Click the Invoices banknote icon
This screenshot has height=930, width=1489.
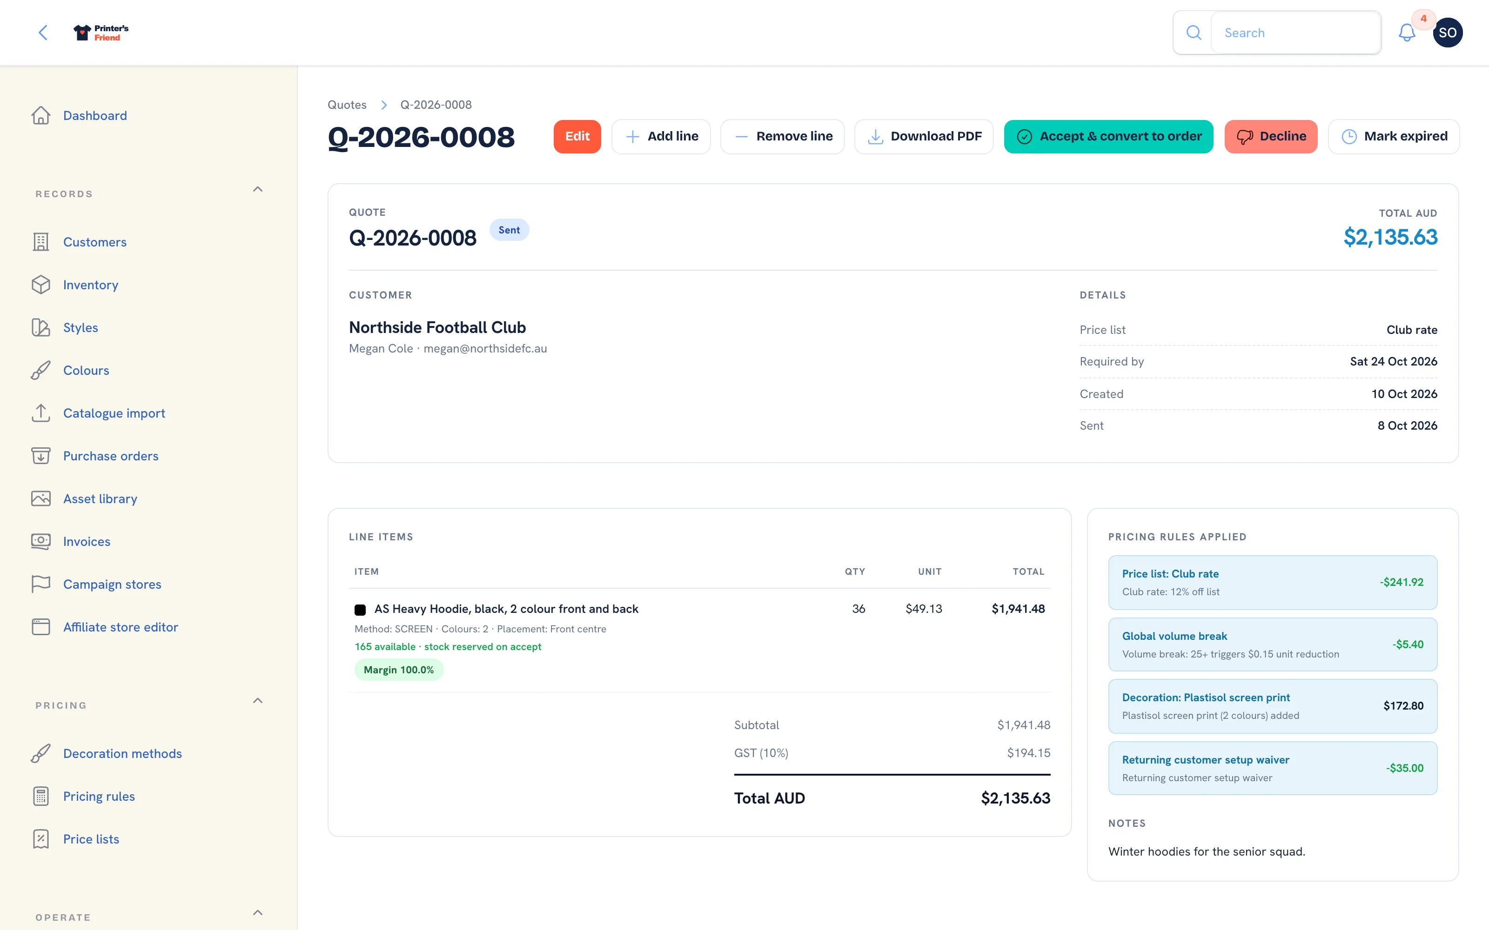click(40, 541)
